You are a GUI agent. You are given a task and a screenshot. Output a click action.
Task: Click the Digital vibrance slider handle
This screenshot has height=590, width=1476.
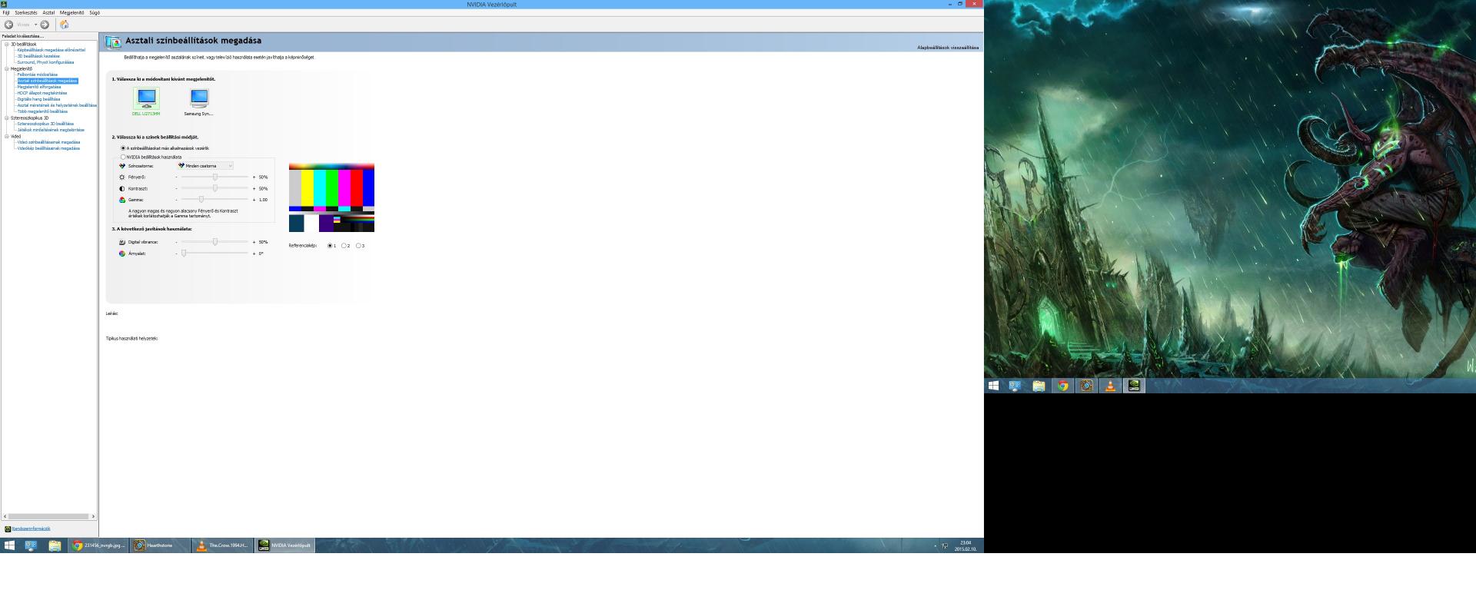(215, 242)
